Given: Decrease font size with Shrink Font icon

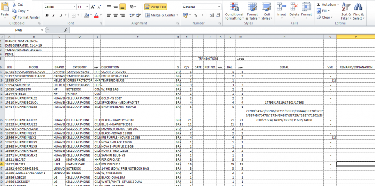Looking at the screenshot, I should 99,7.
